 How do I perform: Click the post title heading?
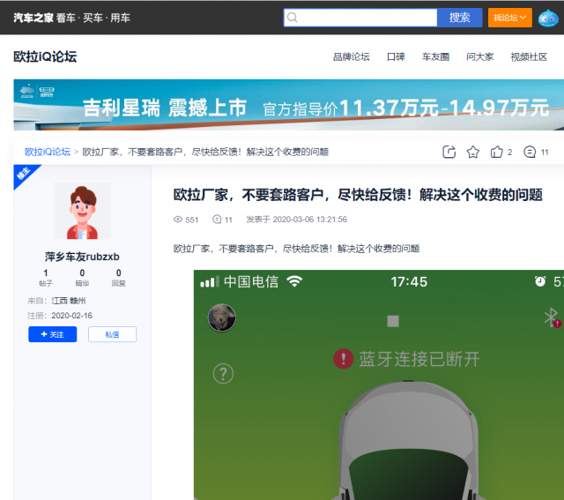(358, 195)
